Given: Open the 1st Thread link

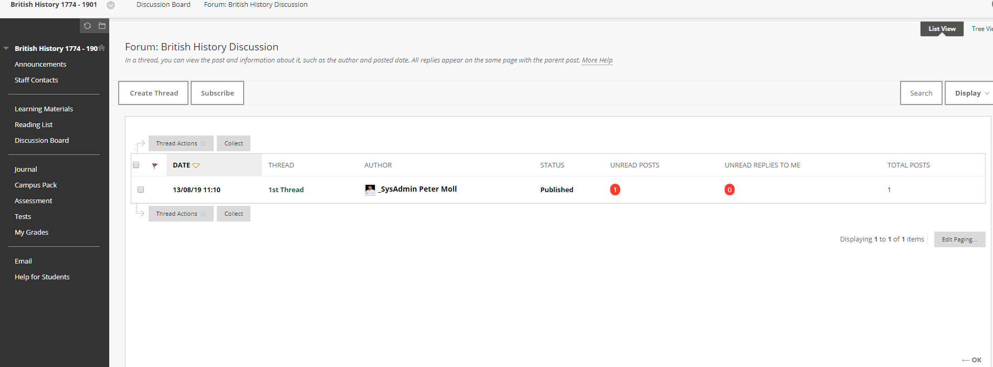Looking at the screenshot, I should (286, 190).
